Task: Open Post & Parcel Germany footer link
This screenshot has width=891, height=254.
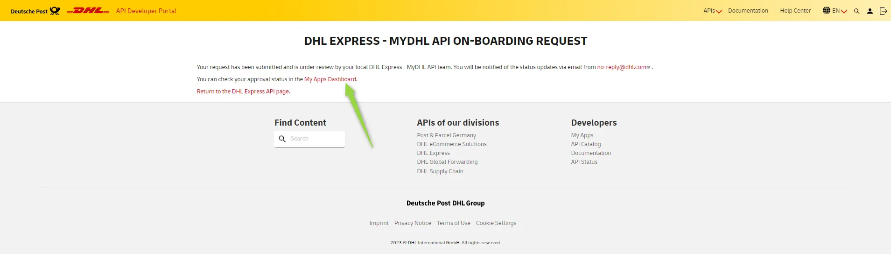Action: pos(446,135)
